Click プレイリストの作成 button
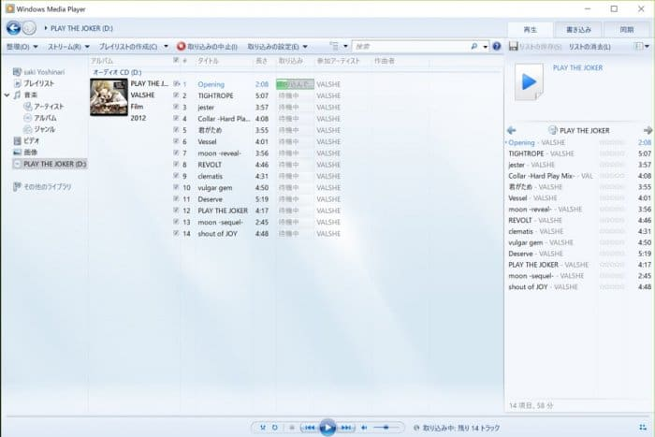 [x=128, y=47]
